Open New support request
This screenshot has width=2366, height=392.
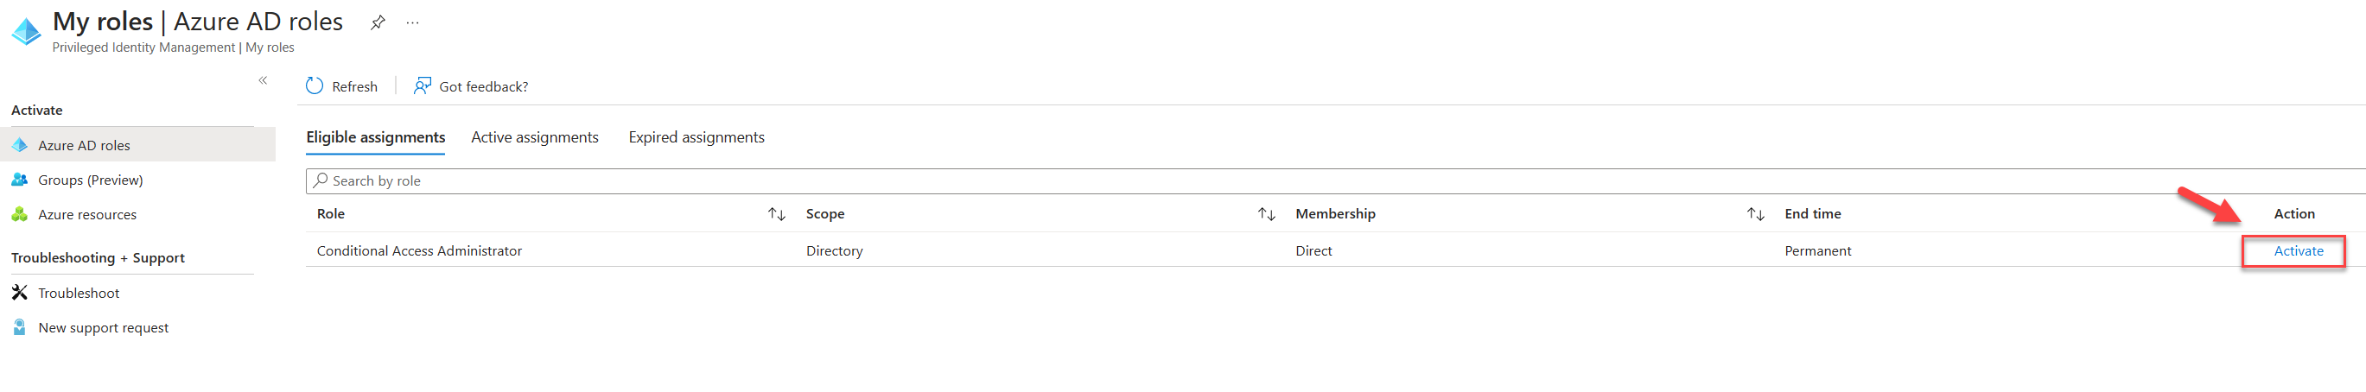click(103, 328)
